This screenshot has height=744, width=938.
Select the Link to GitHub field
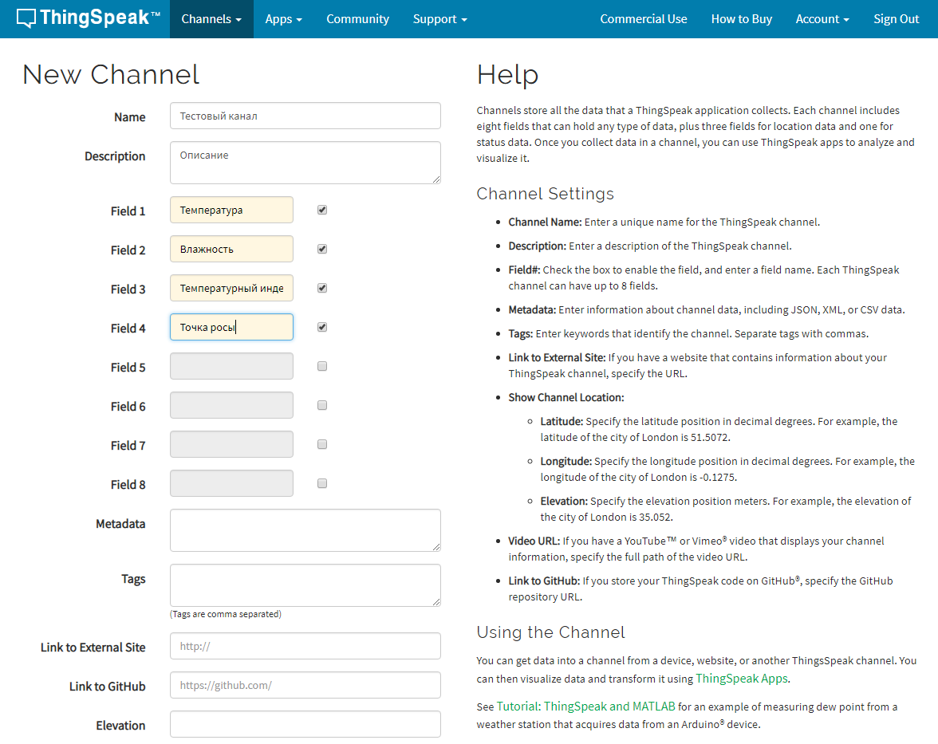(305, 685)
